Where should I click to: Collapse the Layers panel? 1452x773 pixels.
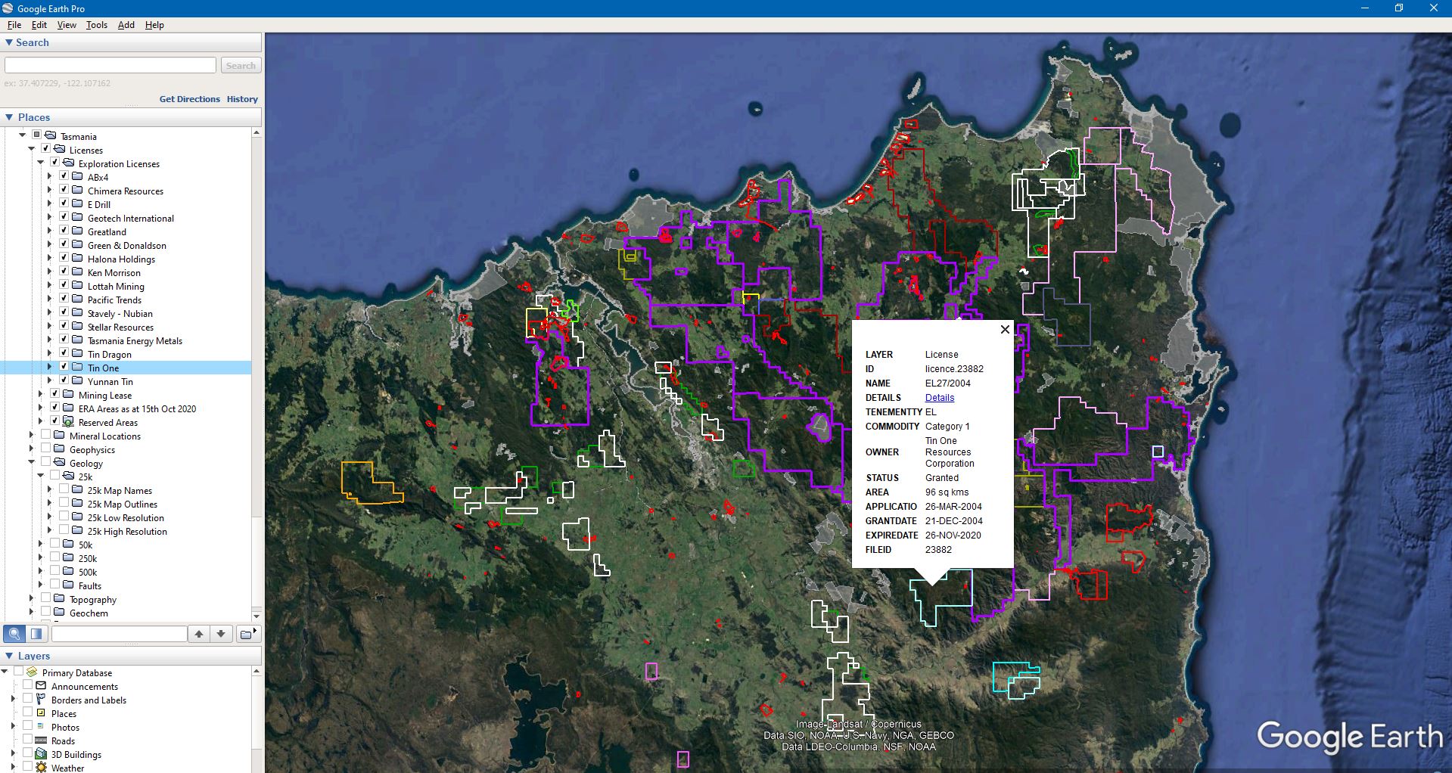coord(9,656)
